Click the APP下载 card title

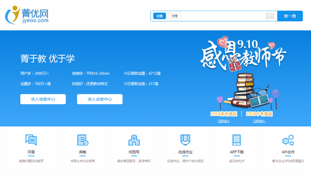(x=237, y=152)
